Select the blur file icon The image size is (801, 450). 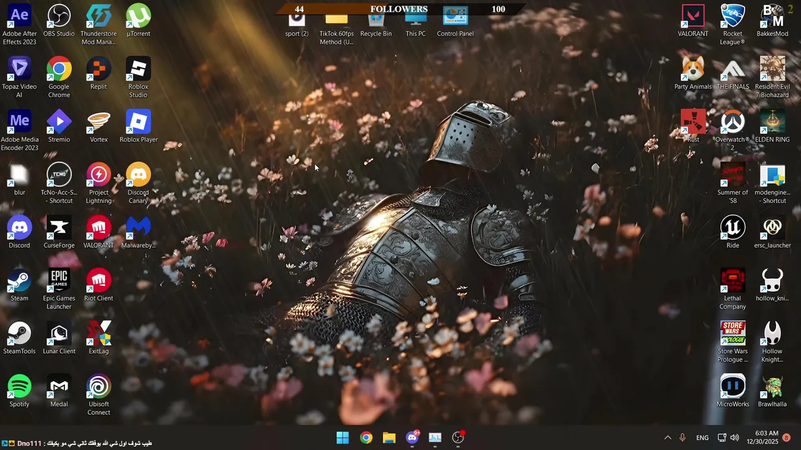coord(19,180)
